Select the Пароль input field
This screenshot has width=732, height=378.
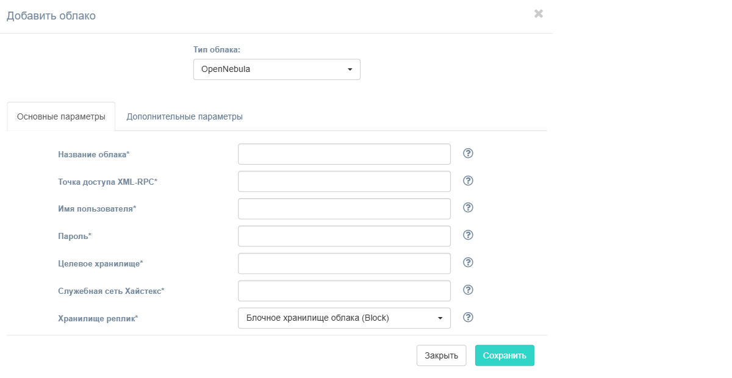tap(343, 235)
